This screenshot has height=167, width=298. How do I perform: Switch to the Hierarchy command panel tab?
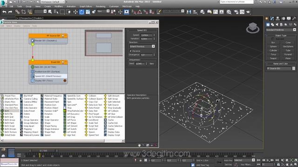(x=278, y=19)
